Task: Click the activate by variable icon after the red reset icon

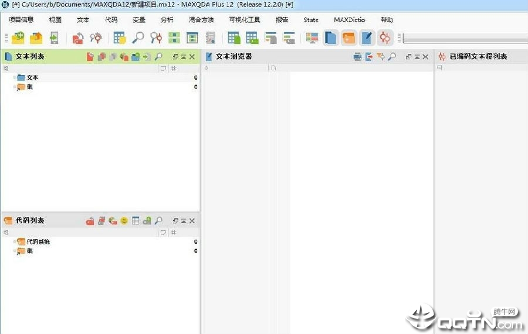Action: tap(96, 38)
